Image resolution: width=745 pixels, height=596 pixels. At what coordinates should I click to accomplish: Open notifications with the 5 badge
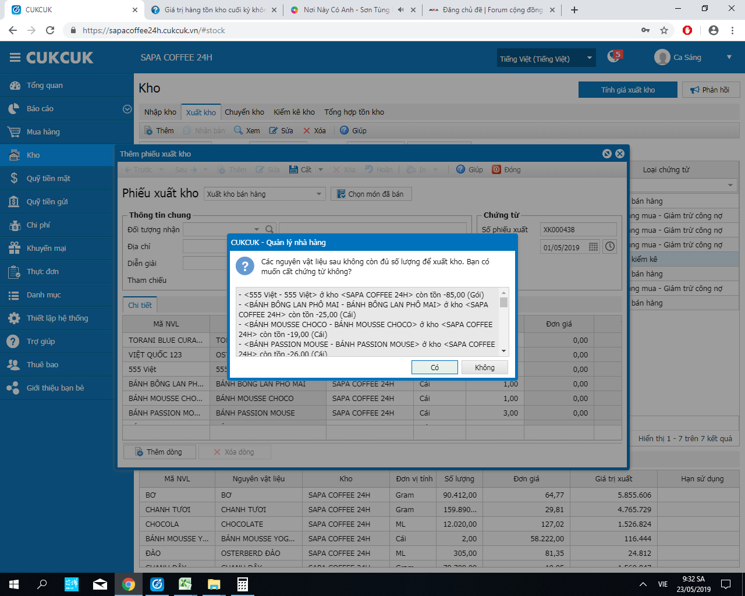pos(614,56)
